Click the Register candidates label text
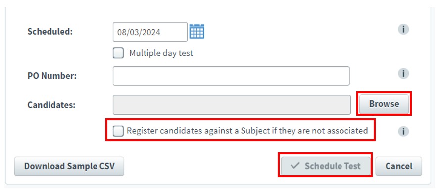The image size is (438, 189). pyautogui.click(x=247, y=131)
